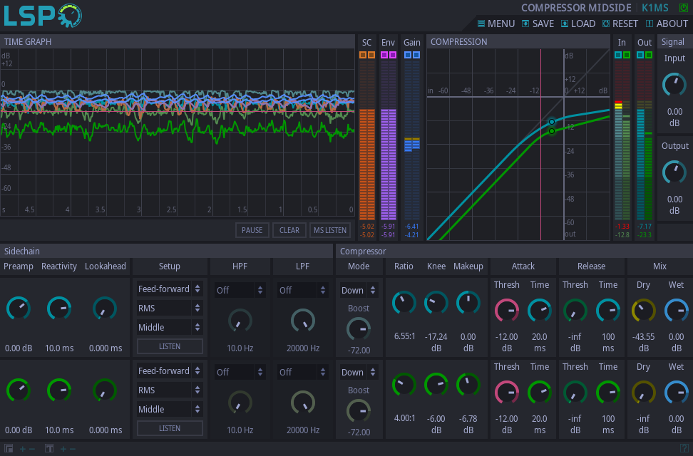Toggle the cyan In meter square
Viewport: 693px width, 456px height.
(x=618, y=55)
